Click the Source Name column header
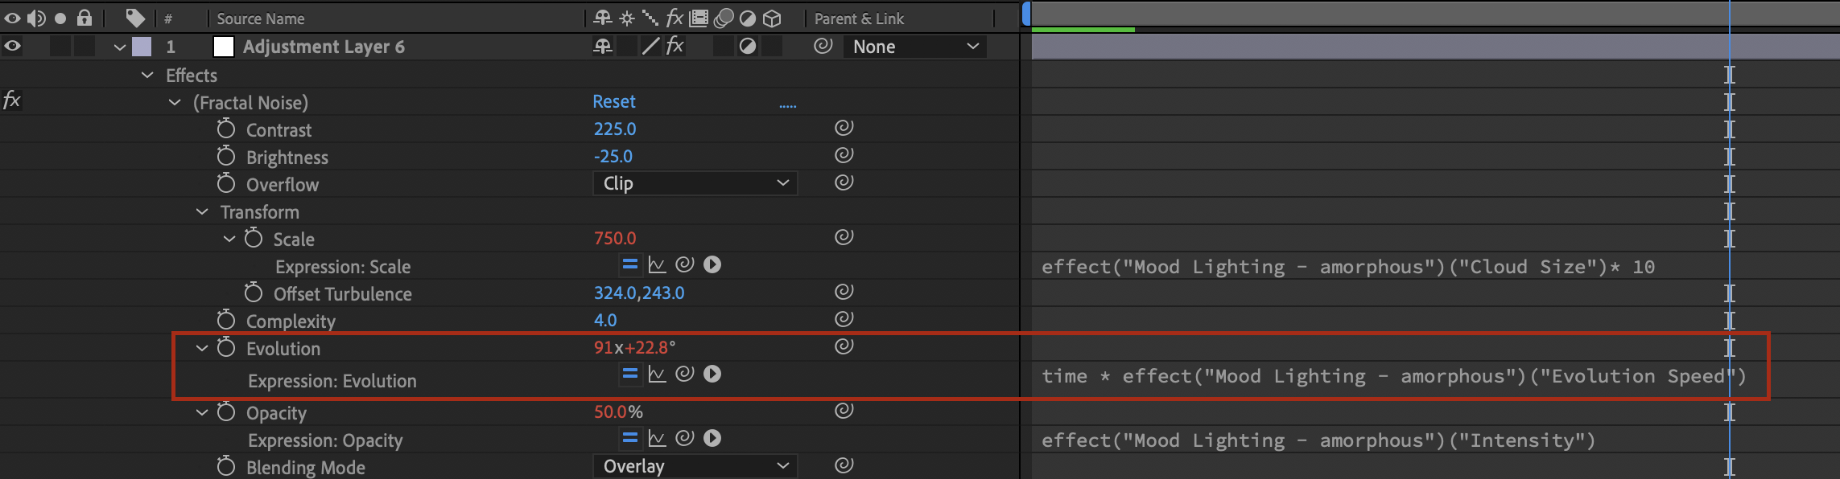 (261, 18)
